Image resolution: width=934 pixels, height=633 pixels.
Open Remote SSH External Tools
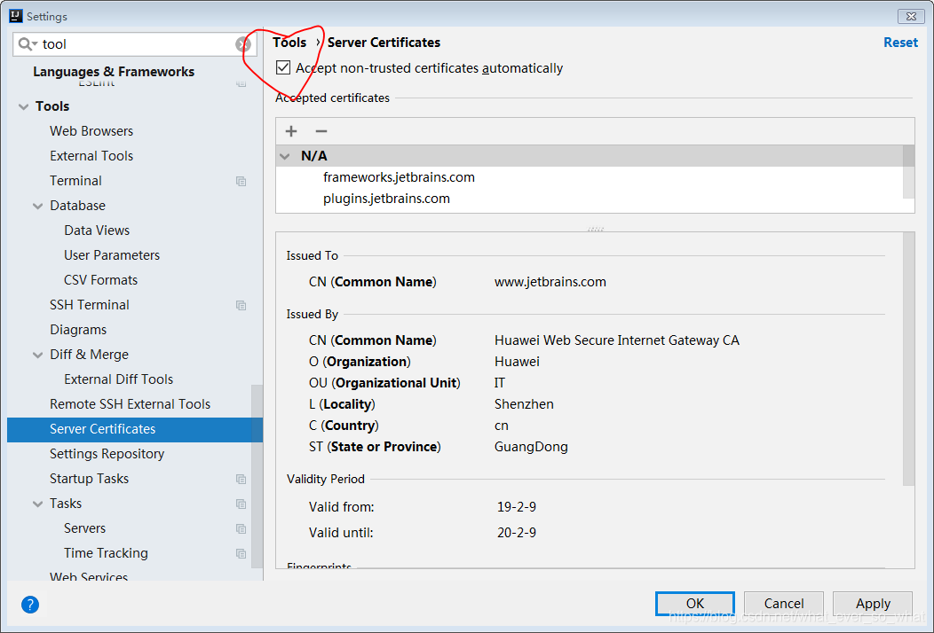point(130,404)
